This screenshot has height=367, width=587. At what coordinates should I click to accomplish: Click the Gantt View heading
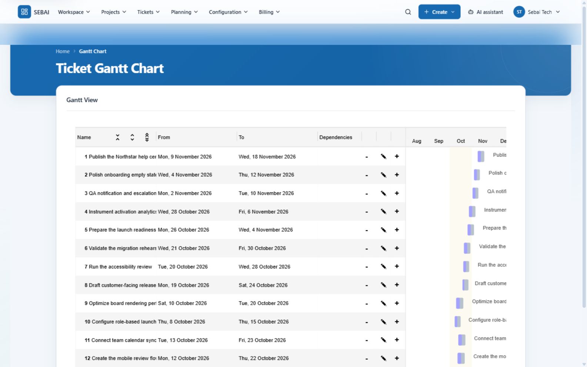tap(82, 100)
